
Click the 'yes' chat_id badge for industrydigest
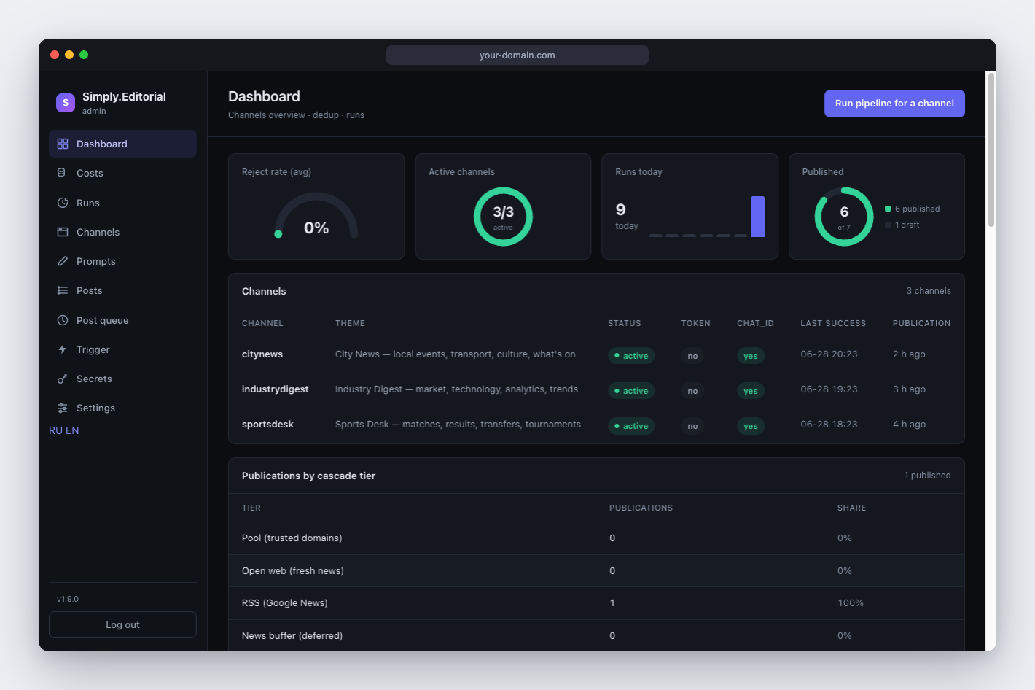751,391
